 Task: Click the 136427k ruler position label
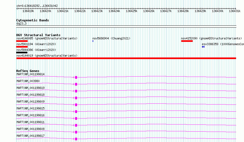[166, 11]
